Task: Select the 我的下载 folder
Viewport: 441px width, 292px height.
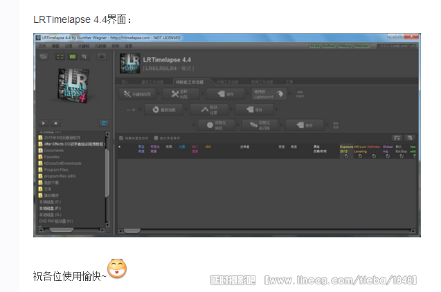Action: tap(48, 183)
